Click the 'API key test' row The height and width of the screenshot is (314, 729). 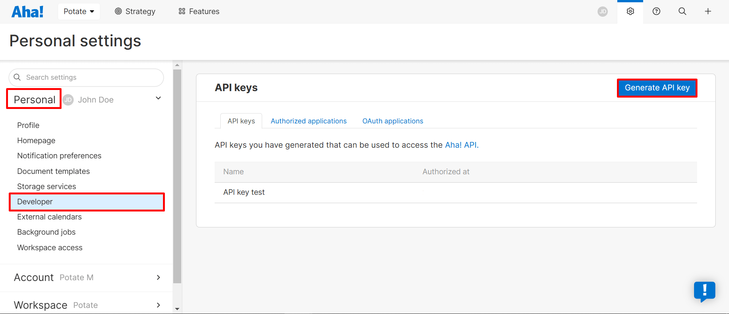[x=455, y=193]
